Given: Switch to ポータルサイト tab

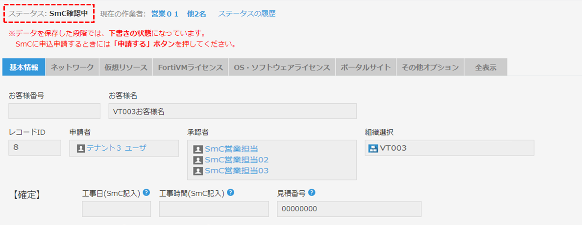Looking at the screenshot, I should pyautogui.click(x=365, y=67).
